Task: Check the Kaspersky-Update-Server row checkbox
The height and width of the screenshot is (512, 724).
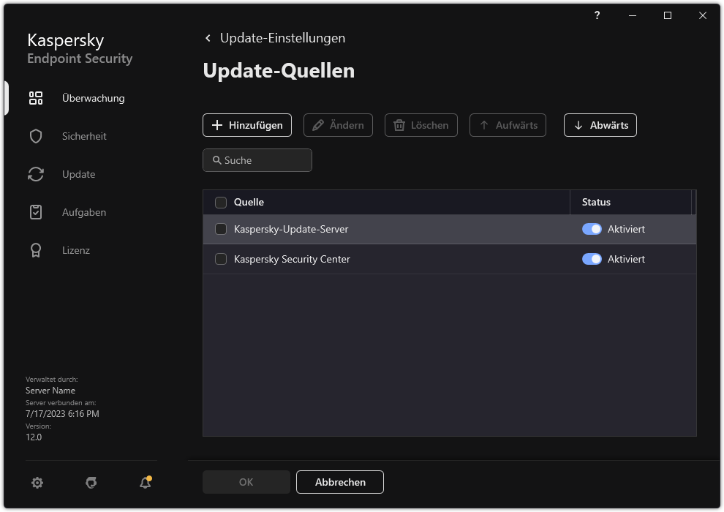Action: pos(221,229)
